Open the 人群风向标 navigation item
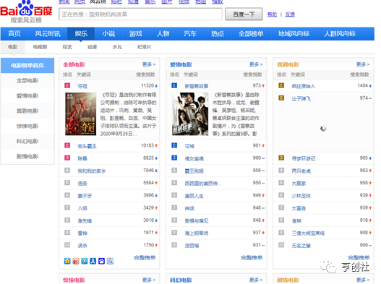The image size is (381, 284). 340,34
